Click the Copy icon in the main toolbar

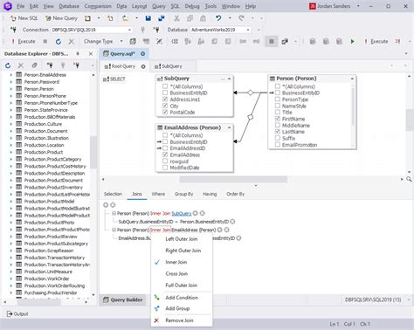pos(190,18)
